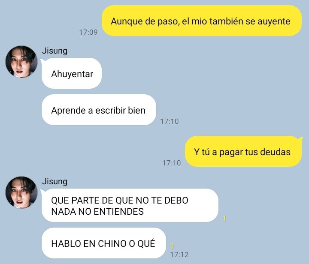Tap Jisung's avatar next to QUE PARTE message
Image resolution: width=309 pixels, height=264 pixels.
pyautogui.click(x=21, y=192)
